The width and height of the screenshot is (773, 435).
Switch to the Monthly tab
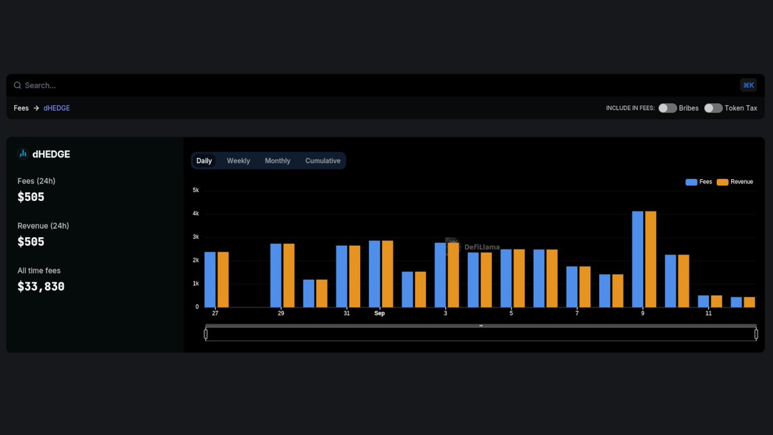pyautogui.click(x=278, y=161)
